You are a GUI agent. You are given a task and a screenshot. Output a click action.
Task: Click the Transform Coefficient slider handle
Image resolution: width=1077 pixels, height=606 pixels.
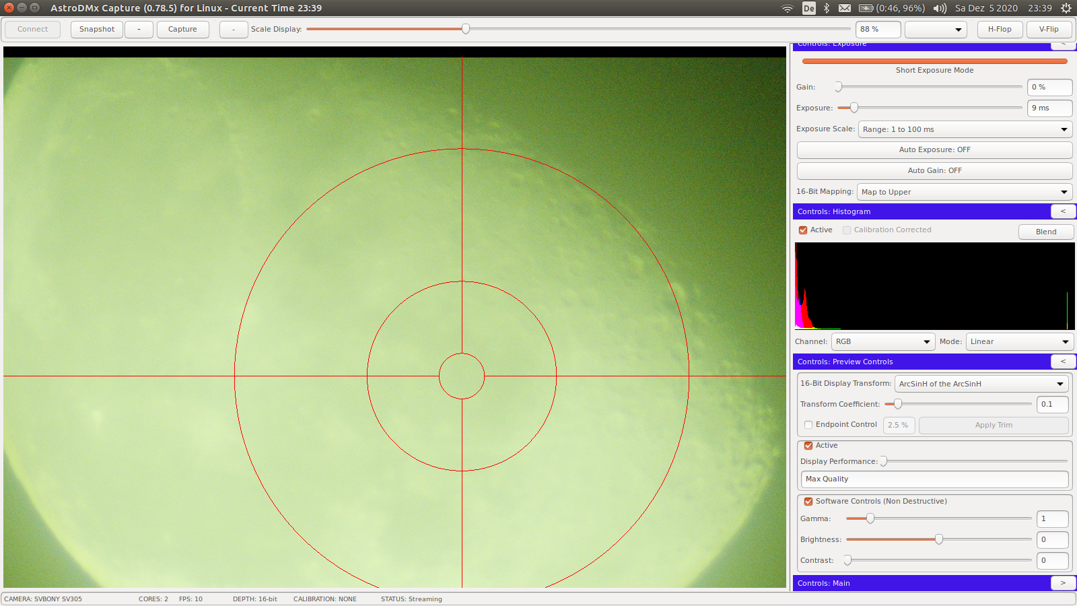(898, 404)
